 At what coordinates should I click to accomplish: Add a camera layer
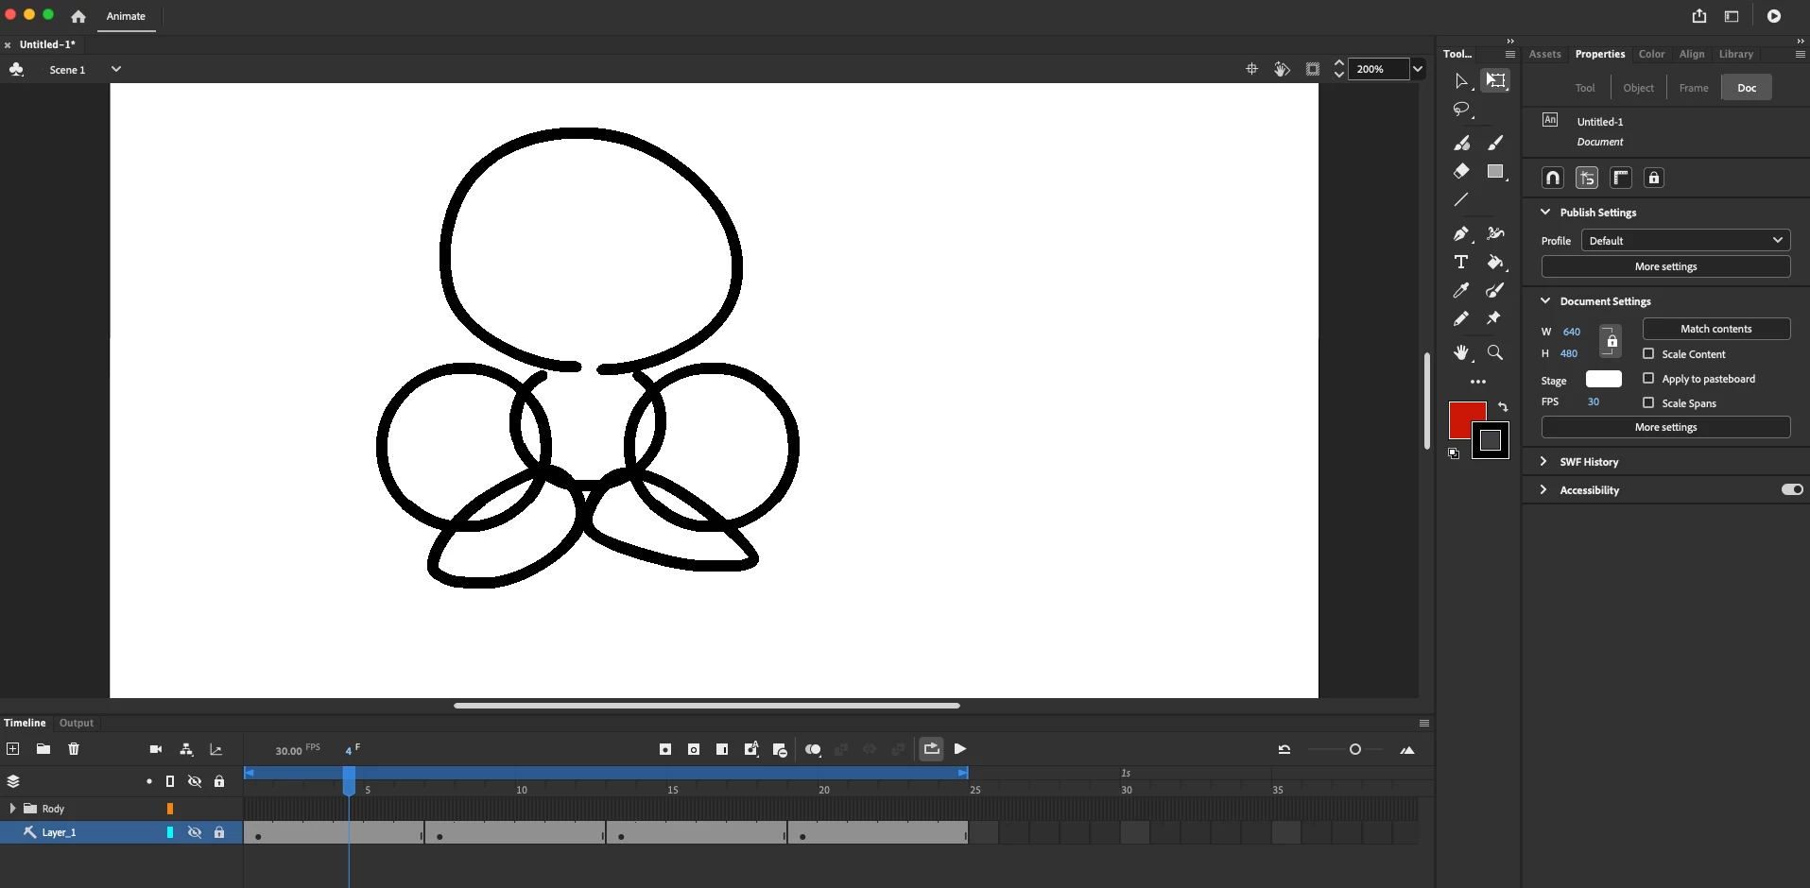coord(156,749)
